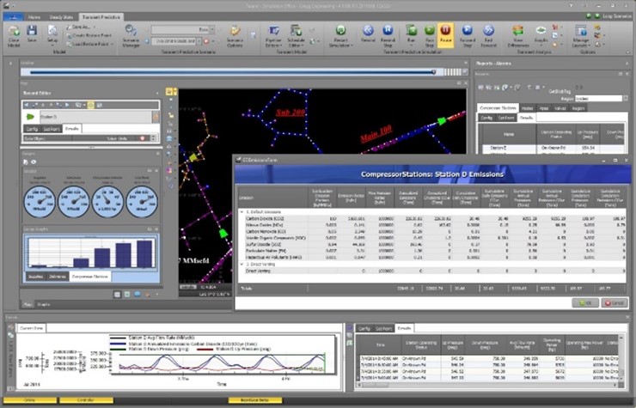Click the red record icon beside the date field
This screenshot has height=408, width=636.
point(206,41)
